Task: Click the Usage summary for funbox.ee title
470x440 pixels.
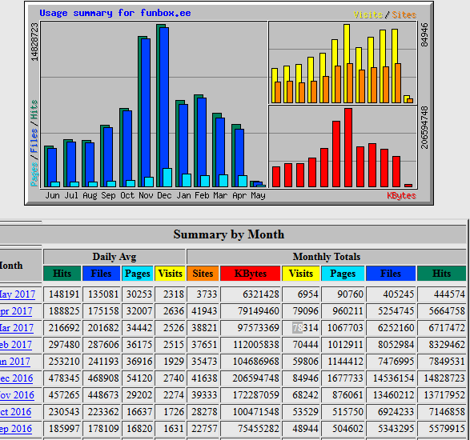Action: [115, 13]
